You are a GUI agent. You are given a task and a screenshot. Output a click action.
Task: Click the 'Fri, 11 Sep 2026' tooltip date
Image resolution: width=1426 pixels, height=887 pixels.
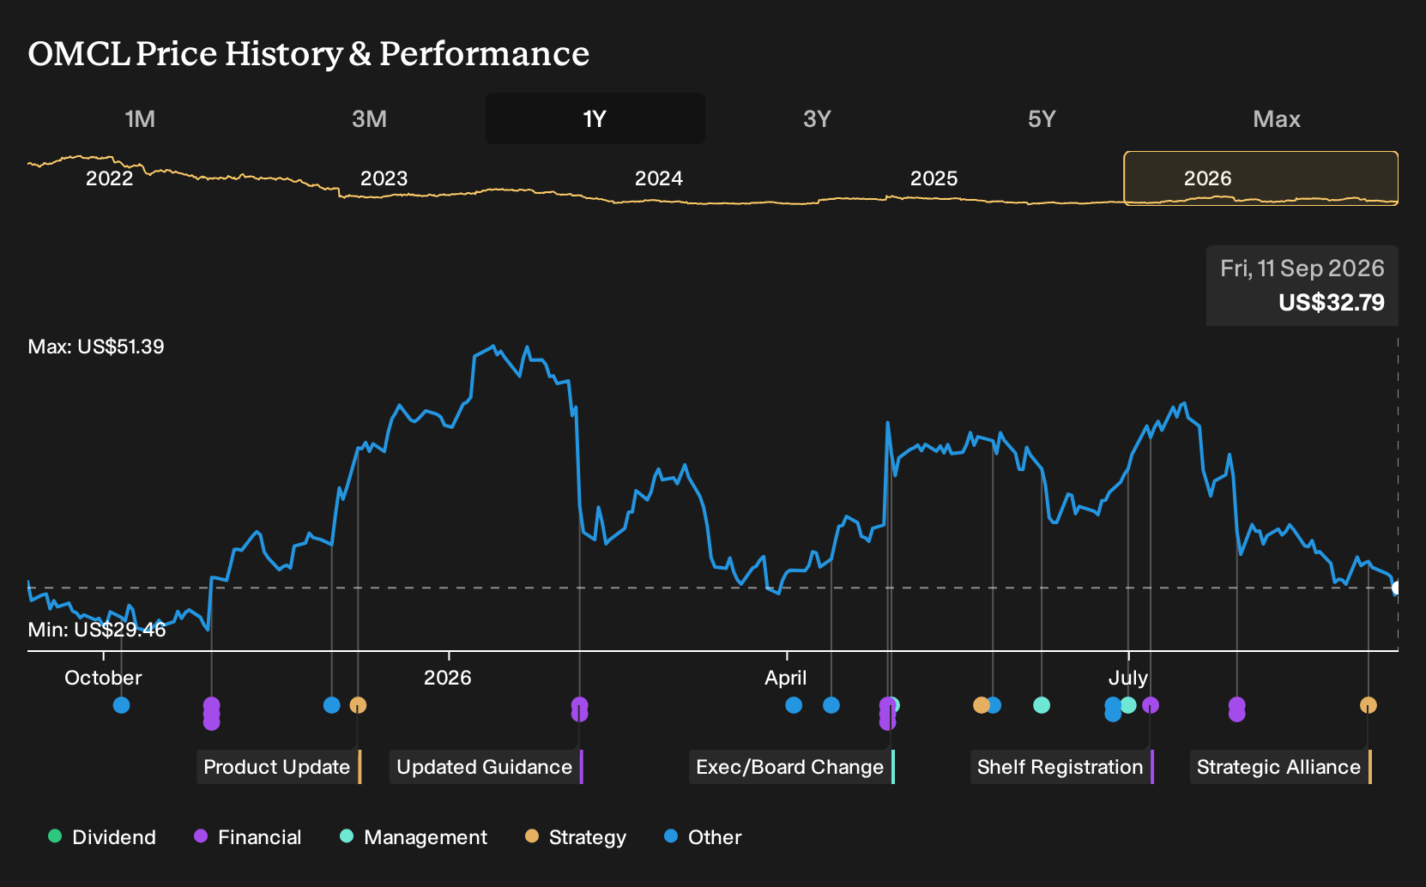click(1302, 269)
